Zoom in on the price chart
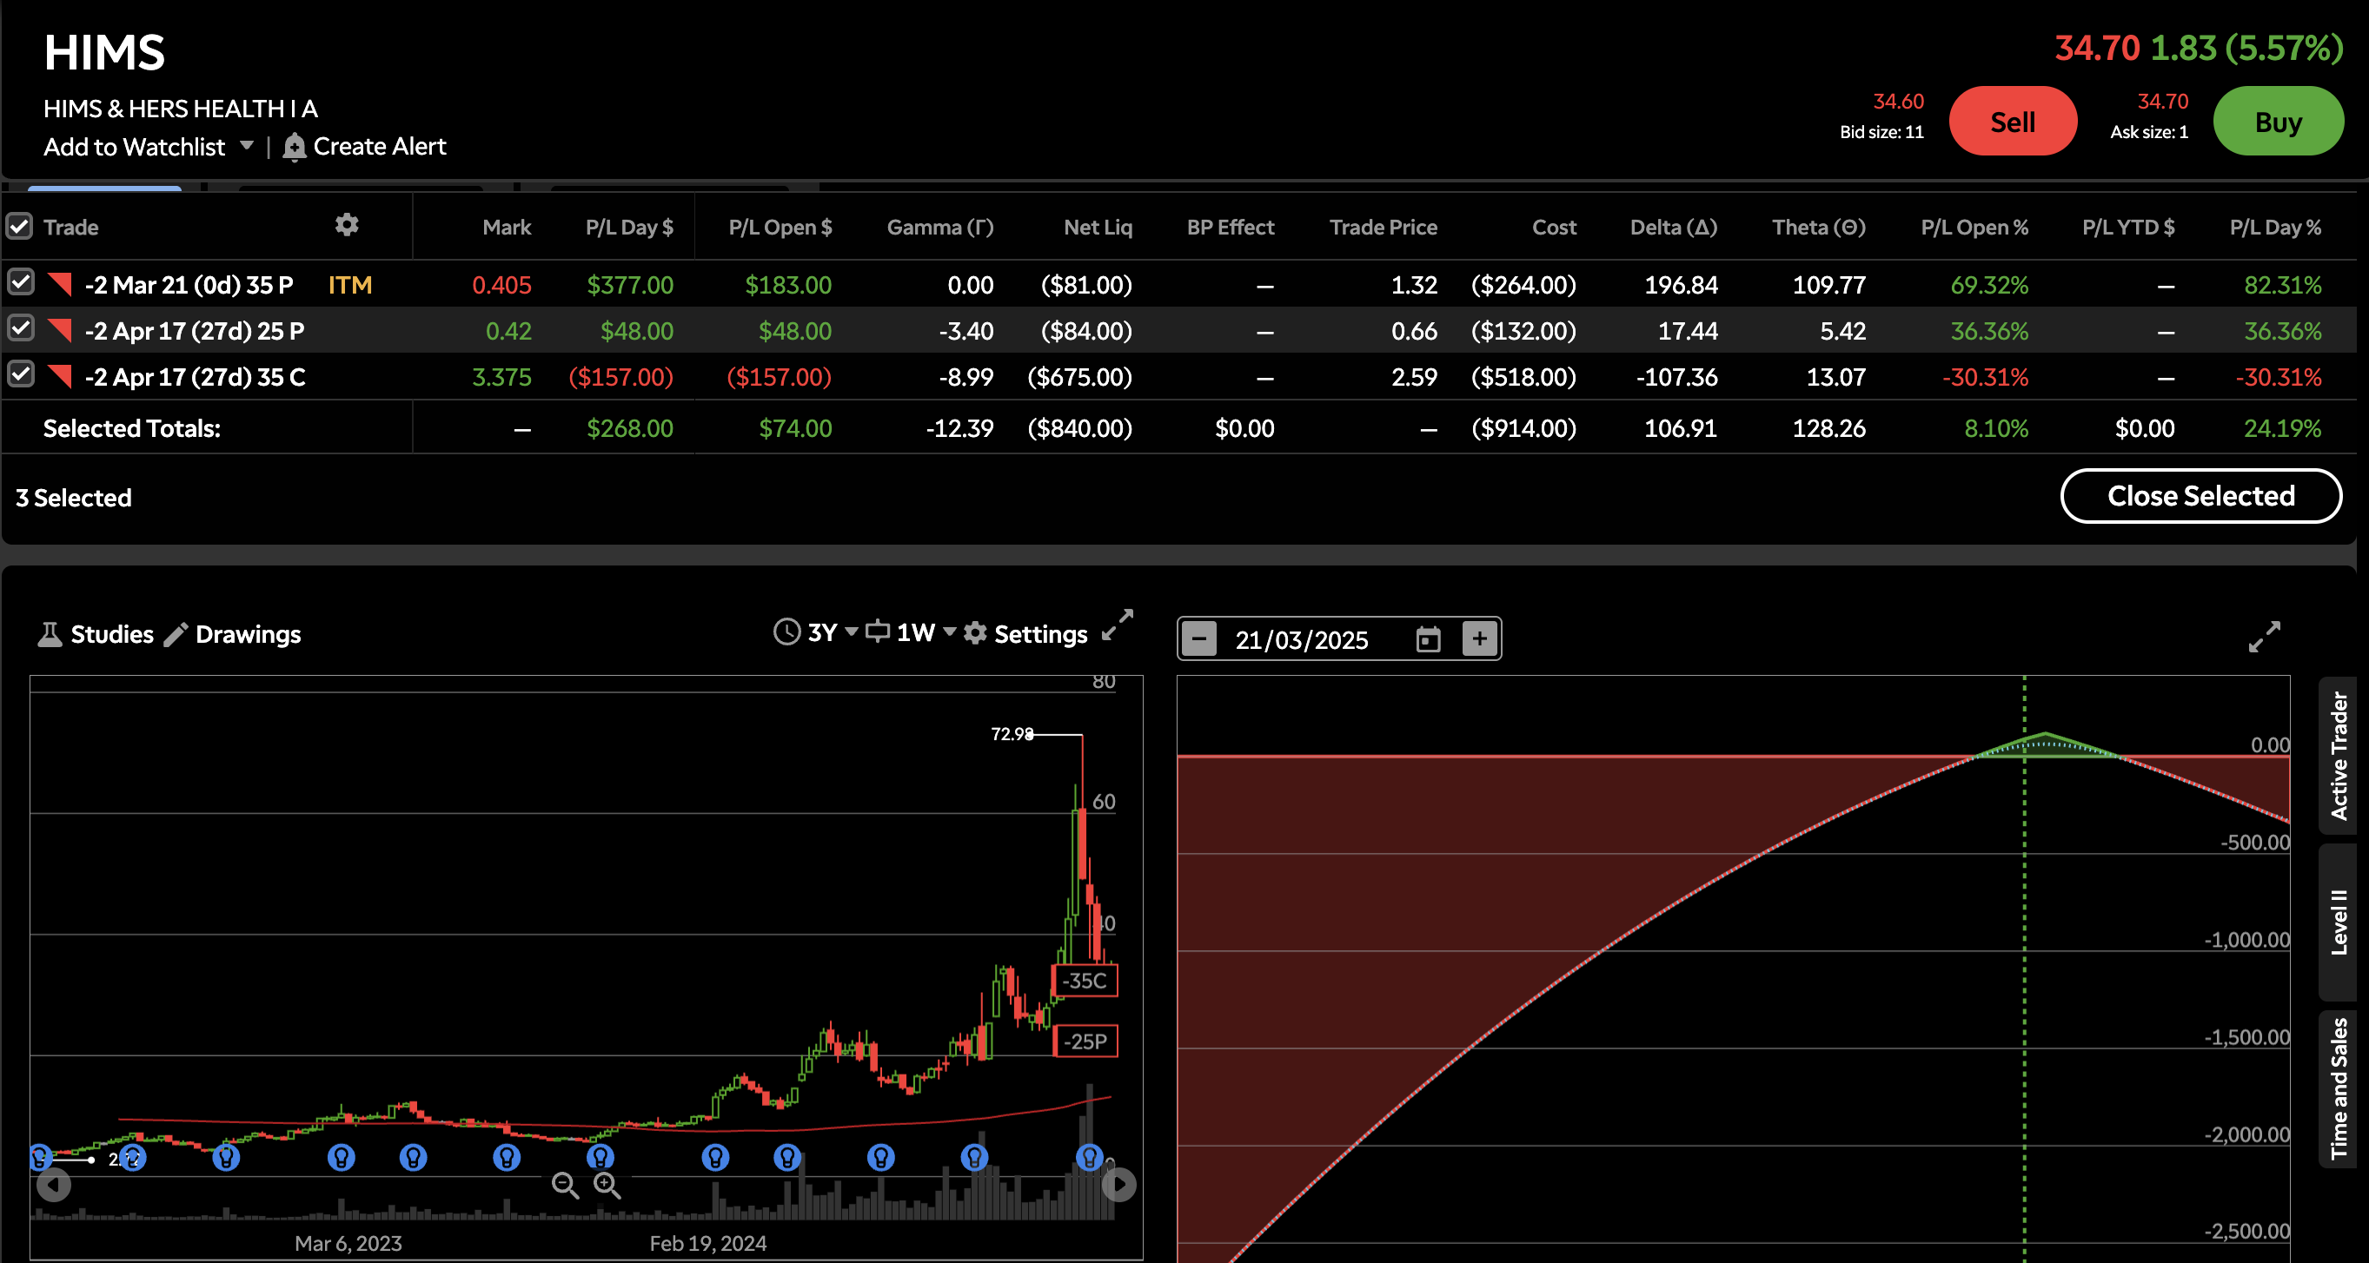 pos(607,1185)
